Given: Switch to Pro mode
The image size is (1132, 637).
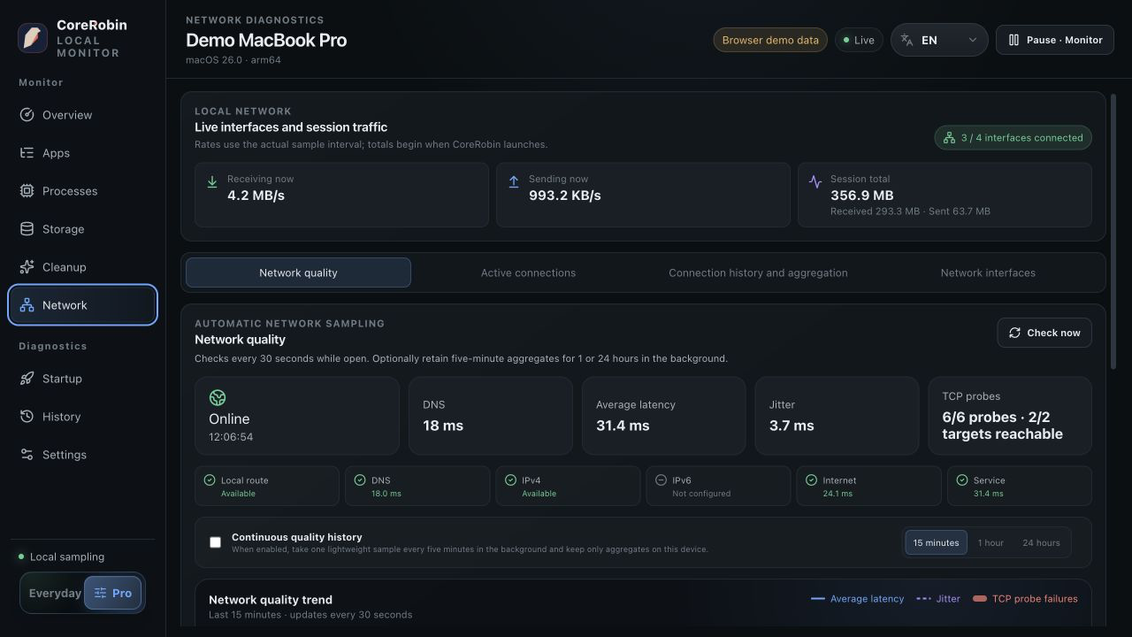Looking at the screenshot, I should tap(113, 593).
